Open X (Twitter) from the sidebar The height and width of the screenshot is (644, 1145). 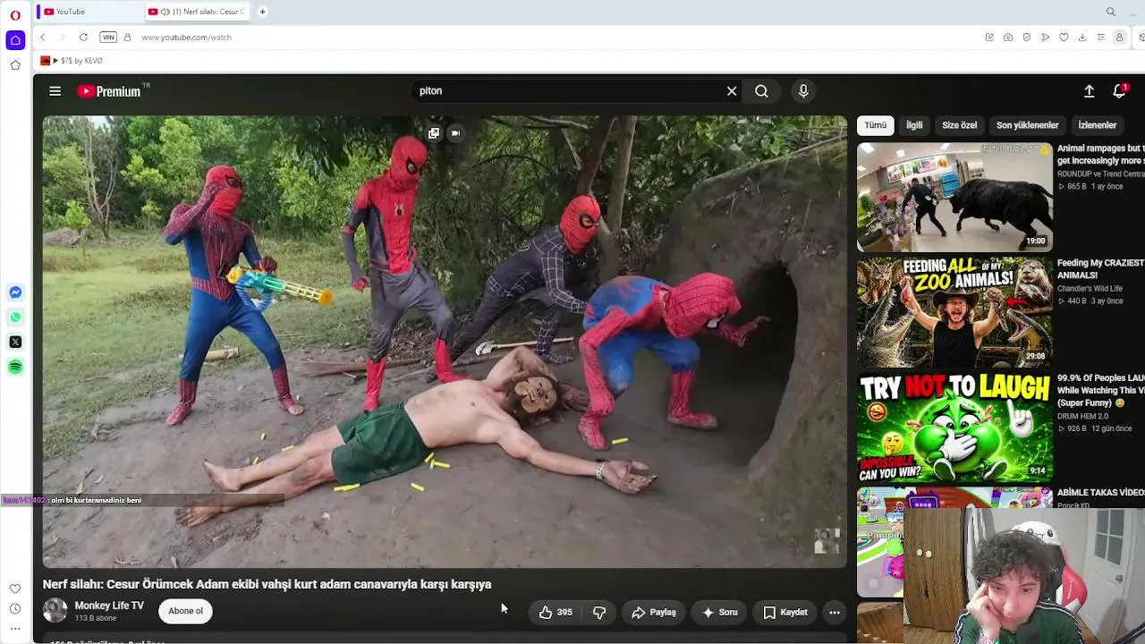pyautogui.click(x=15, y=342)
